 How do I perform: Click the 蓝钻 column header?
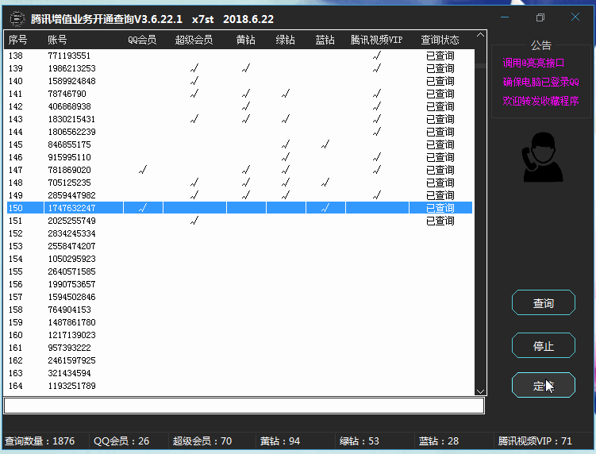click(325, 40)
